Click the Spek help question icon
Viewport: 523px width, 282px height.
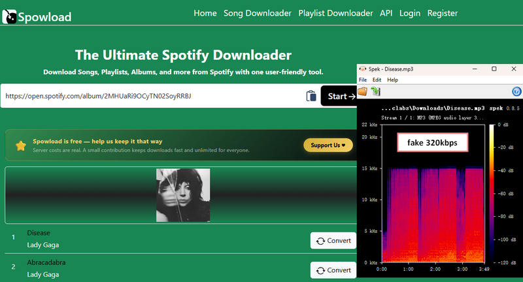click(516, 91)
